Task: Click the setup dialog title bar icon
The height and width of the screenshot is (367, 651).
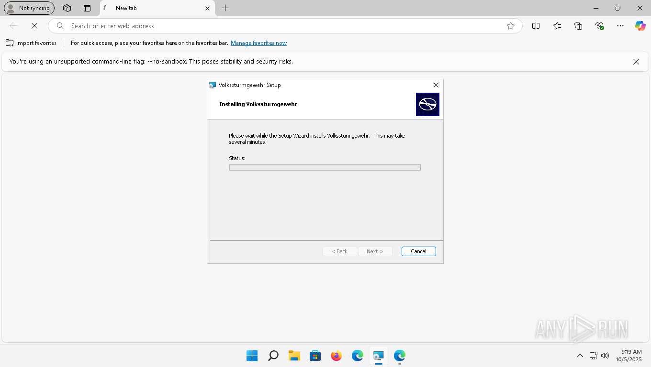Action: pyautogui.click(x=213, y=85)
